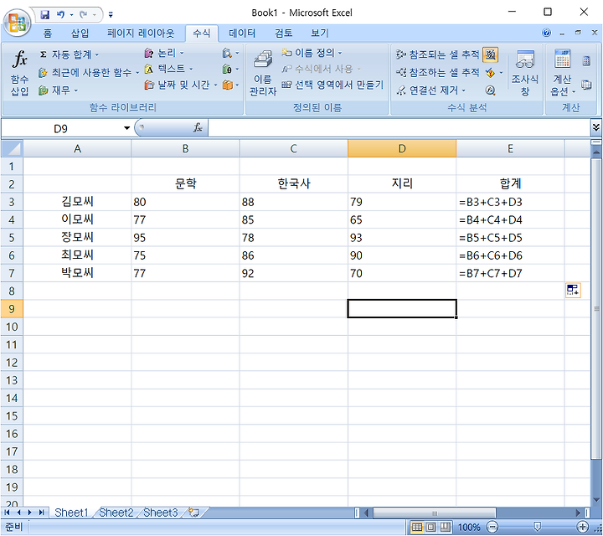
Task: Select the cell containing 김모씨
Action: click(77, 202)
